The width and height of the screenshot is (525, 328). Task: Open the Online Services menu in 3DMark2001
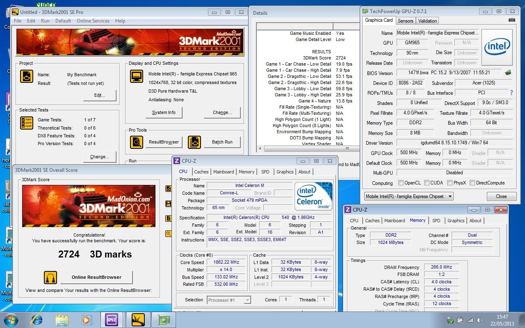(x=93, y=21)
